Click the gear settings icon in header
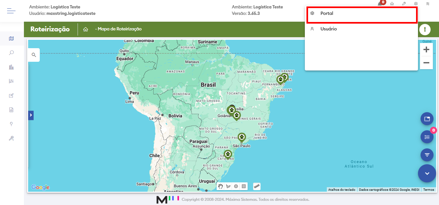The height and width of the screenshot is (205, 439). 416,4
